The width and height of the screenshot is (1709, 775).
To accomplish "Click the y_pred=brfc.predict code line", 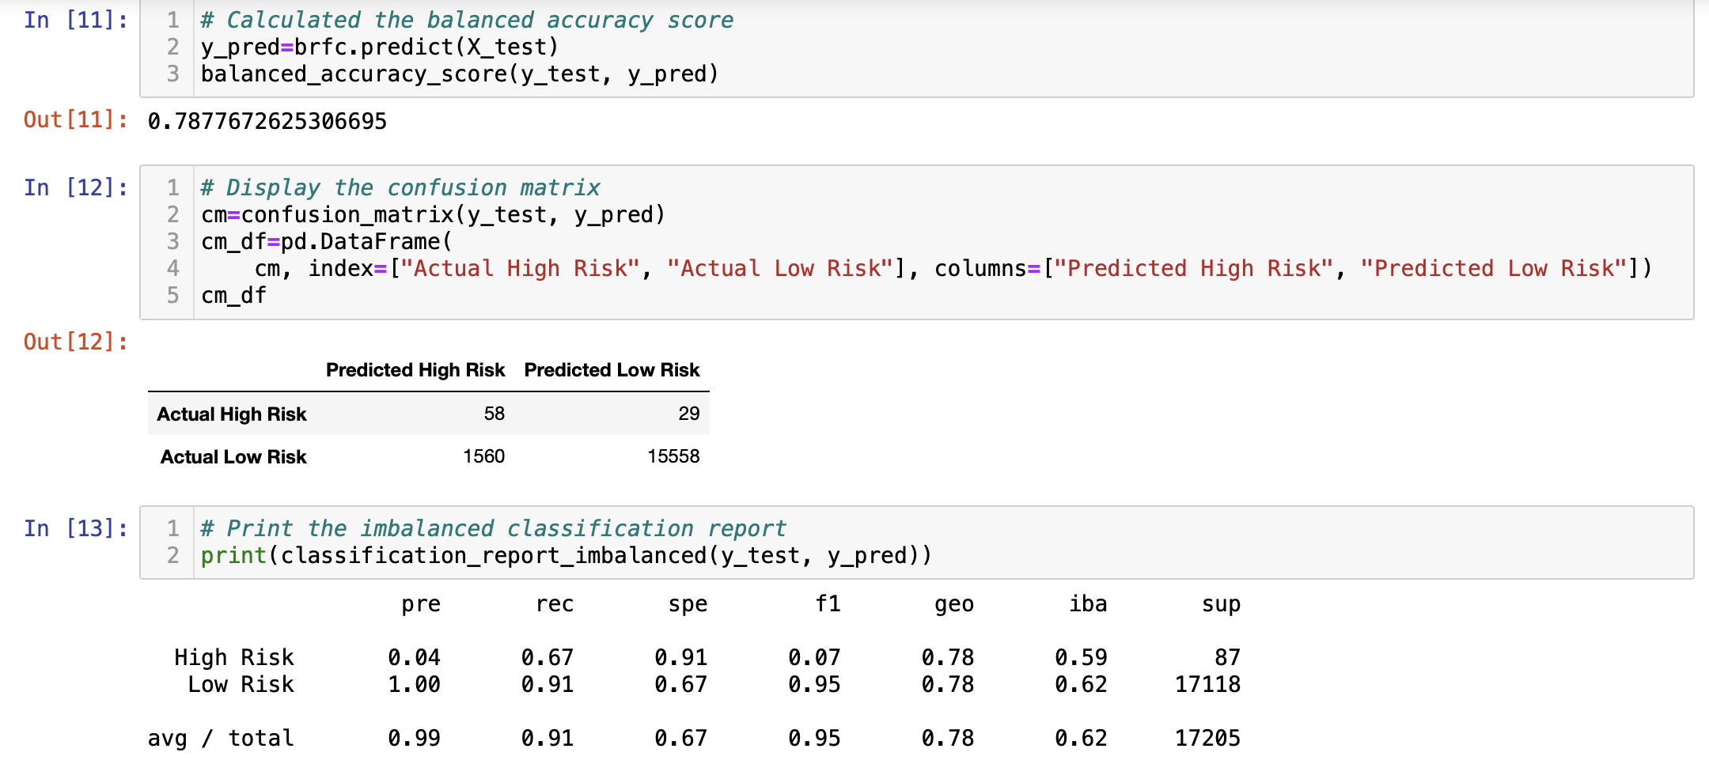I will tap(380, 47).
